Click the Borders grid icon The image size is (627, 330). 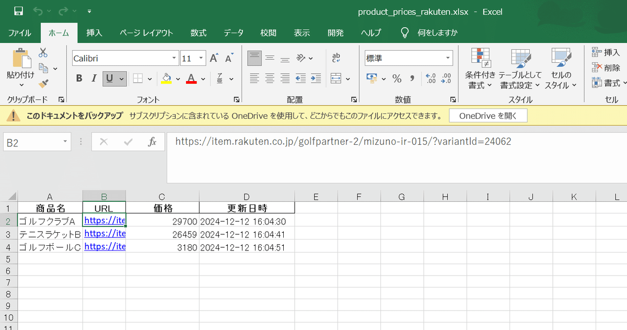tap(138, 78)
